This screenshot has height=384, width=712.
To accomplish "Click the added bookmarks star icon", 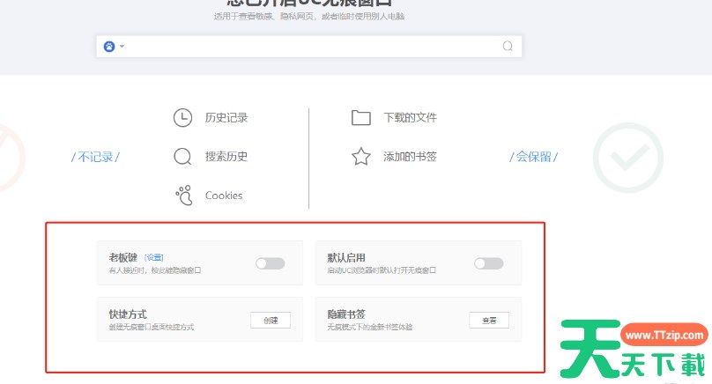I will (361, 157).
